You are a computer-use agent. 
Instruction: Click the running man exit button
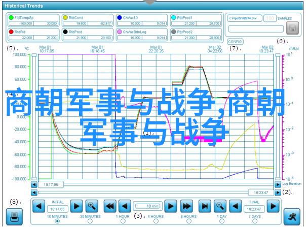coord(292,217)
